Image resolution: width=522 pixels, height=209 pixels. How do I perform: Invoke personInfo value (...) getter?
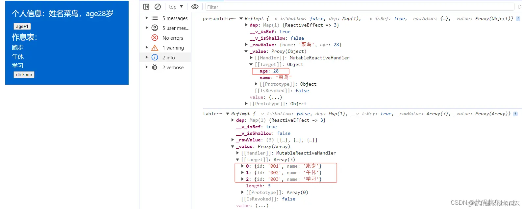(275, 97)
